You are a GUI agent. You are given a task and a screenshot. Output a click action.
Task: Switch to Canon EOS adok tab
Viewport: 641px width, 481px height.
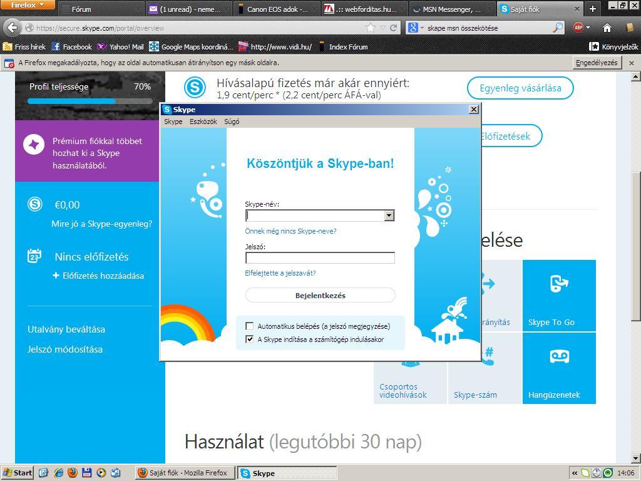point(277,9)
